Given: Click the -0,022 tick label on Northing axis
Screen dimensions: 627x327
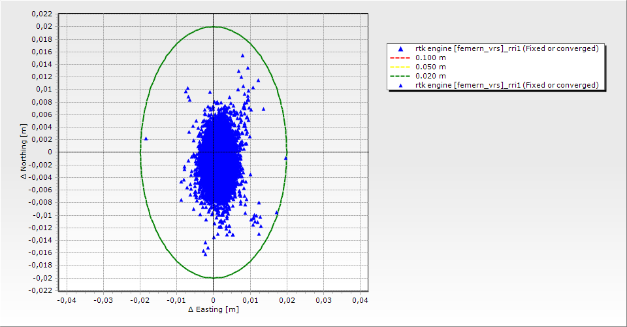Looking at the screenshot, I should click(40, 290).
